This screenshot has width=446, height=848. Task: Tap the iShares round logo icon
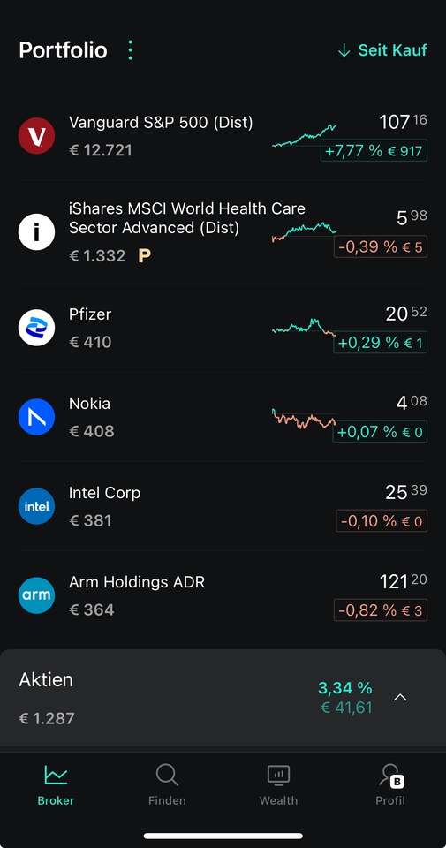[x=37, y=231]
